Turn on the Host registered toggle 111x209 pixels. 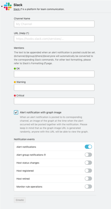pos(88,171)
